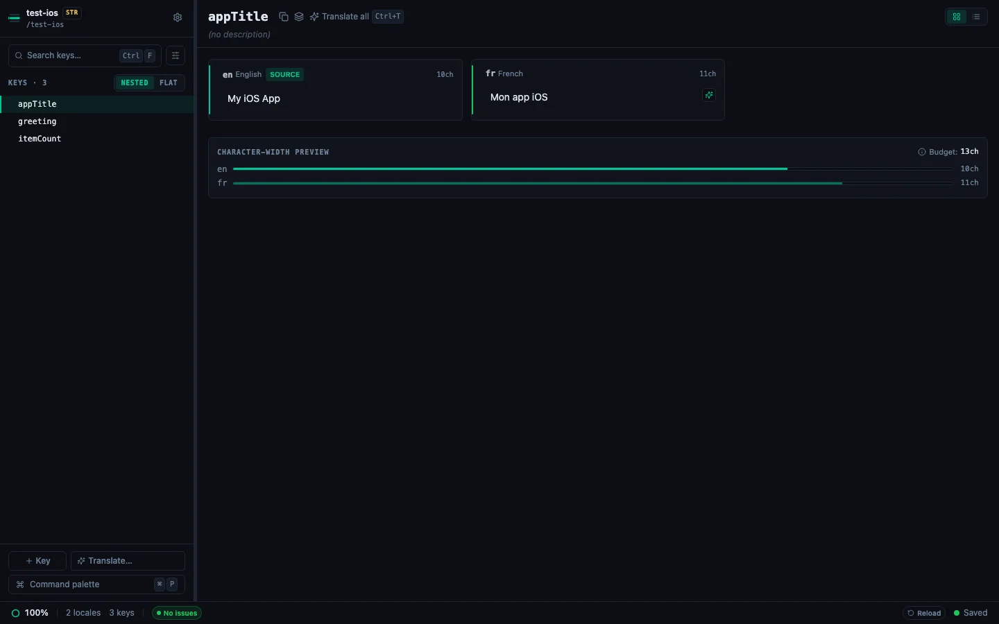
Task: Click the budget info icon
Action: (922, 152)
